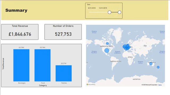170x95 pixels.
Task: Select the Beverages bar in chart
Action: [x=21, y=65]
